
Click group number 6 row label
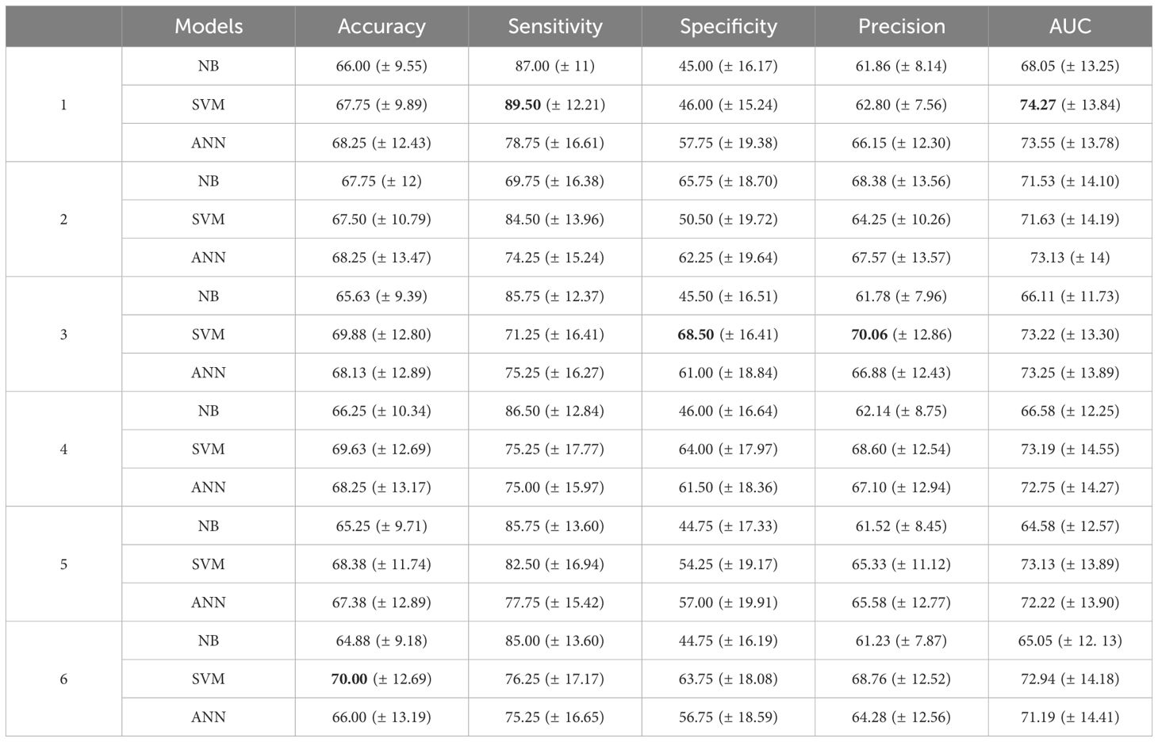(x=63, y=679)
